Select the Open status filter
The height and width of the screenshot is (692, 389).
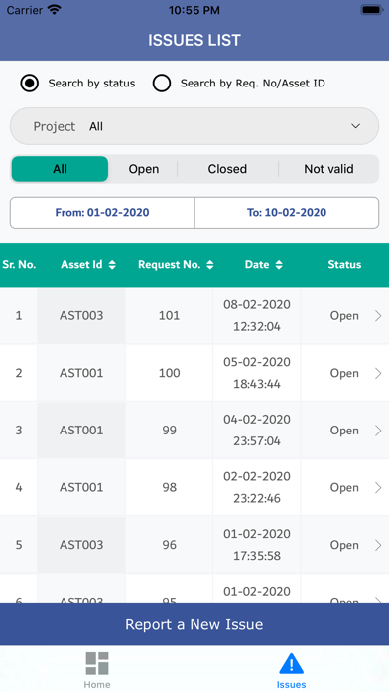[x=144, y=169]
